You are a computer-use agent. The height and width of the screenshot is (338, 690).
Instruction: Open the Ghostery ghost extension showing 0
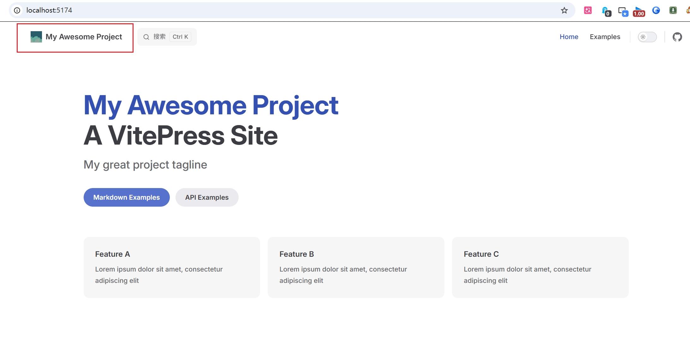tap(606, 11)
